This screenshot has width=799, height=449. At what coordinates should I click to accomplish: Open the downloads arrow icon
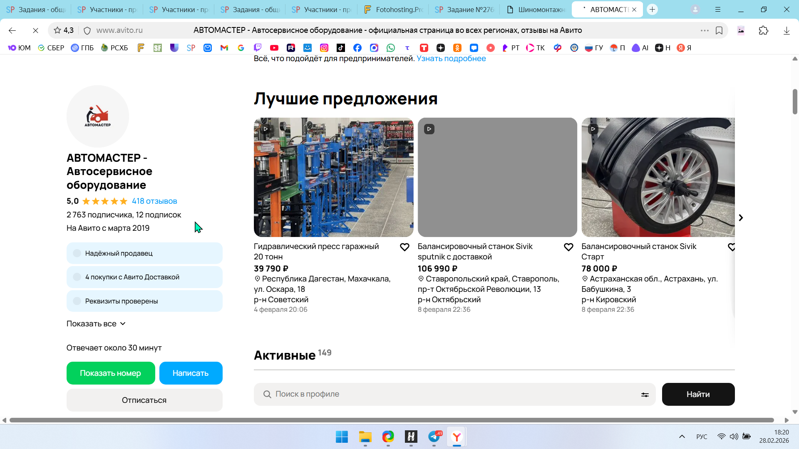tap(787, 30)
